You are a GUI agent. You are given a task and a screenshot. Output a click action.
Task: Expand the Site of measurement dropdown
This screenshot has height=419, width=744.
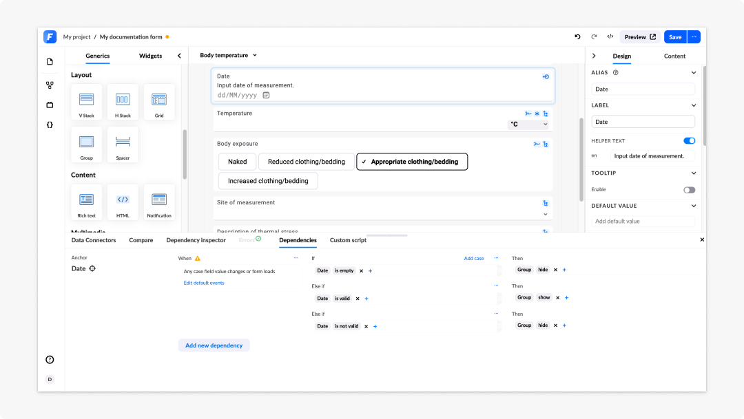point(546,214)
